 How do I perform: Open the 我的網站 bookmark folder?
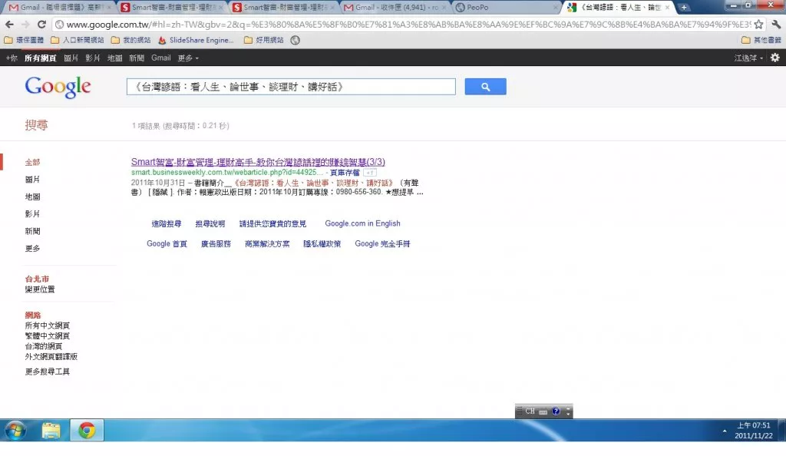click(x=130, y=40)
